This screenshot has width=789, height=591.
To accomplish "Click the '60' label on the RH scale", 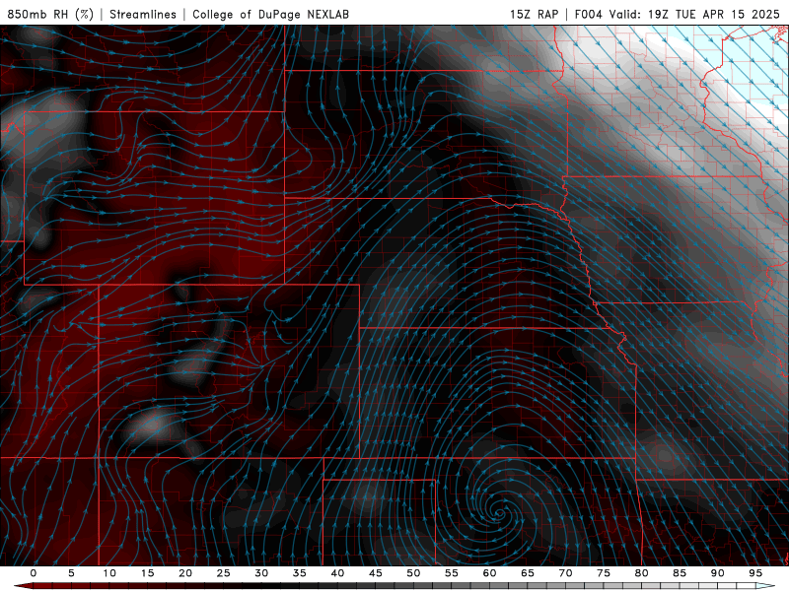I will coord(489,573).
